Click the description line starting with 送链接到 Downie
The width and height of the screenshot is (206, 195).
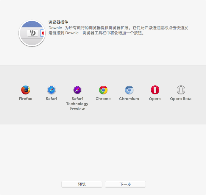[x=96, y=33]
